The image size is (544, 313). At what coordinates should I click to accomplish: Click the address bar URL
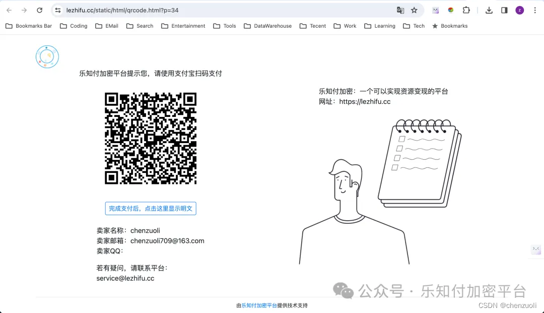tap(122, 11)
